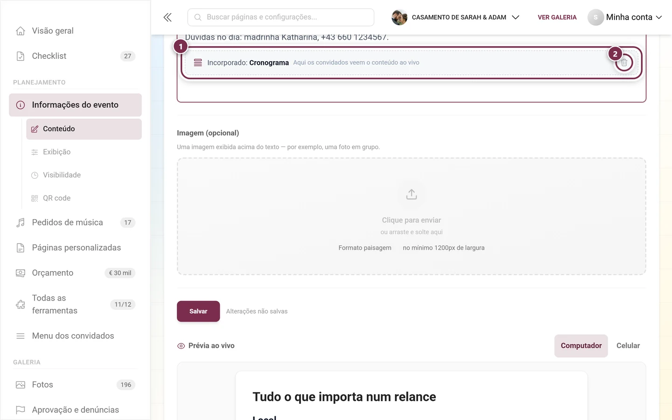
Task: Click the puzzle piece tools icon
Action: point(21,304)
